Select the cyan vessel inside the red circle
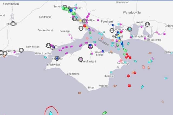Image resolution: width=173 pixels, height=115 pixels. pos(51,113)
